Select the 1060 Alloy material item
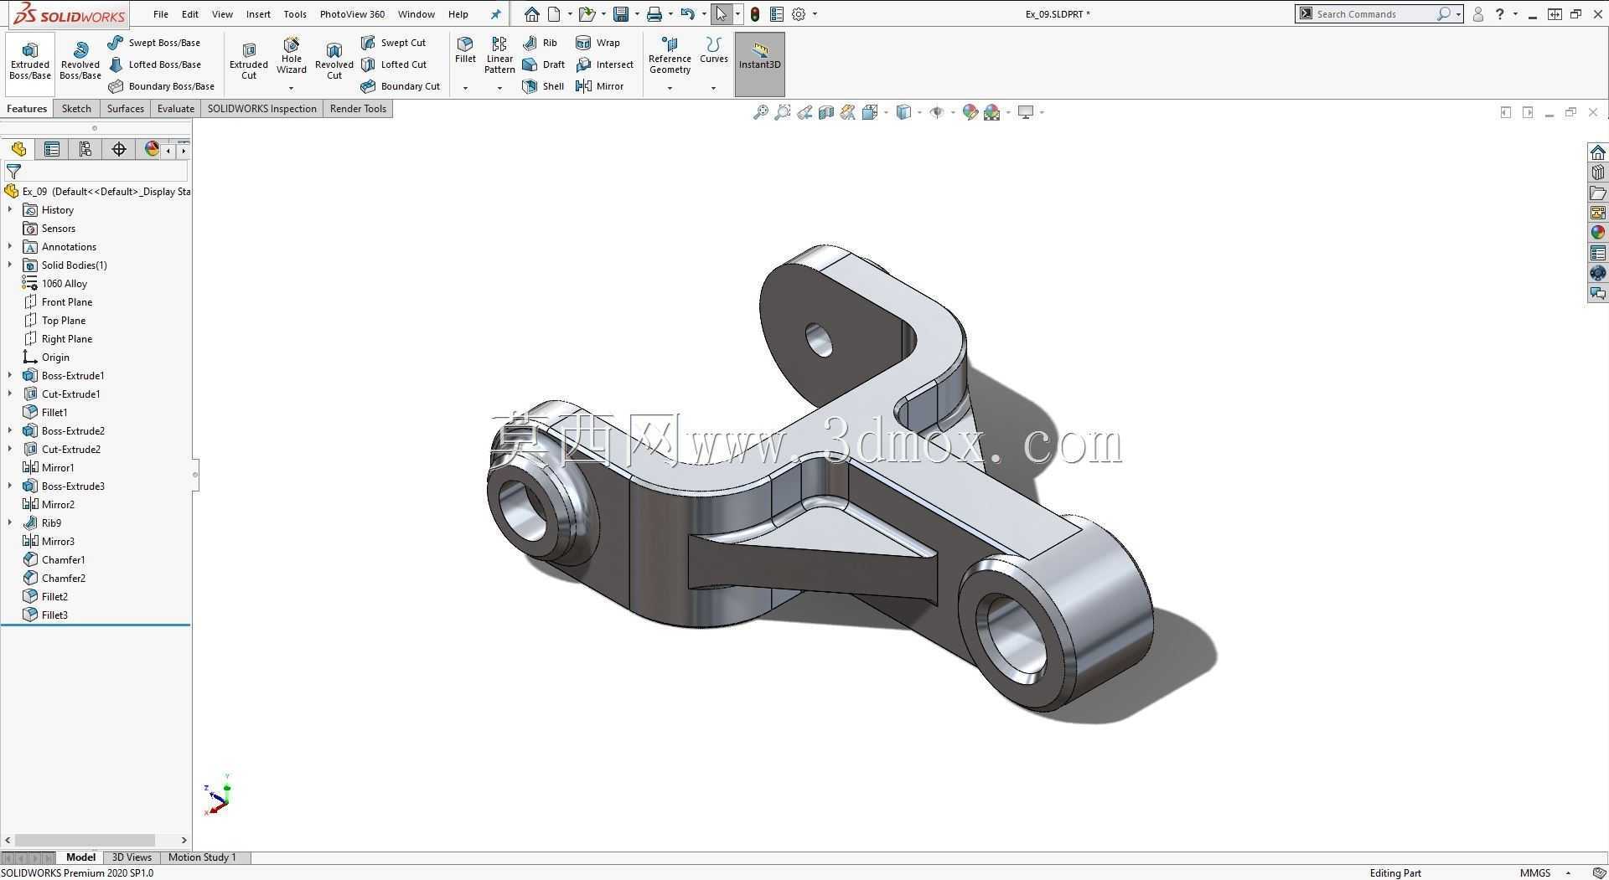 55,284
